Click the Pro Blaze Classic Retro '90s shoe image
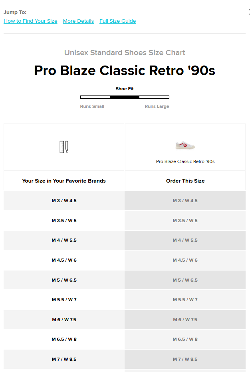 pyautogui.click(x=185, y=145)
